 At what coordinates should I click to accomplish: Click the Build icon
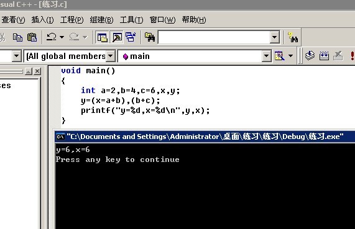(x=324, y=56)
